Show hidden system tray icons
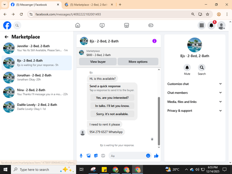The width and height of the screenshot is (232, 174). pos(187,170)
